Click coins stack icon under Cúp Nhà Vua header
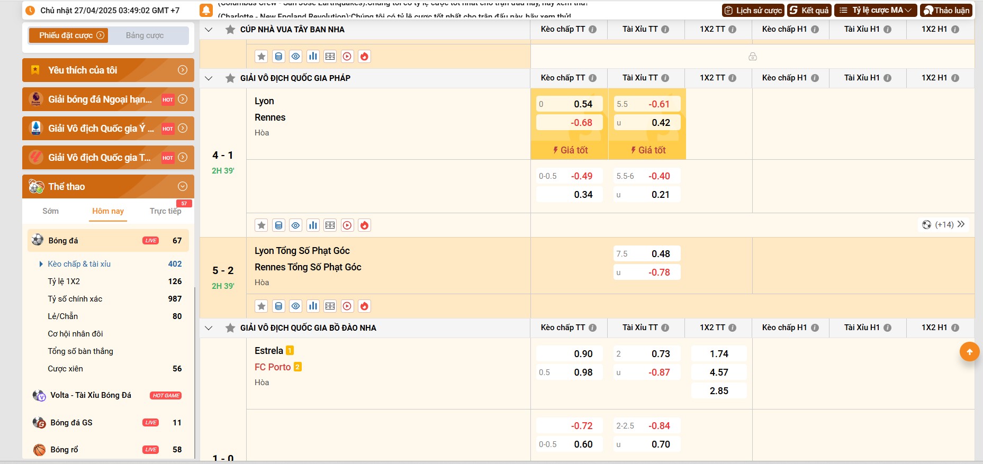983x464 pixels. pos(278,57)
